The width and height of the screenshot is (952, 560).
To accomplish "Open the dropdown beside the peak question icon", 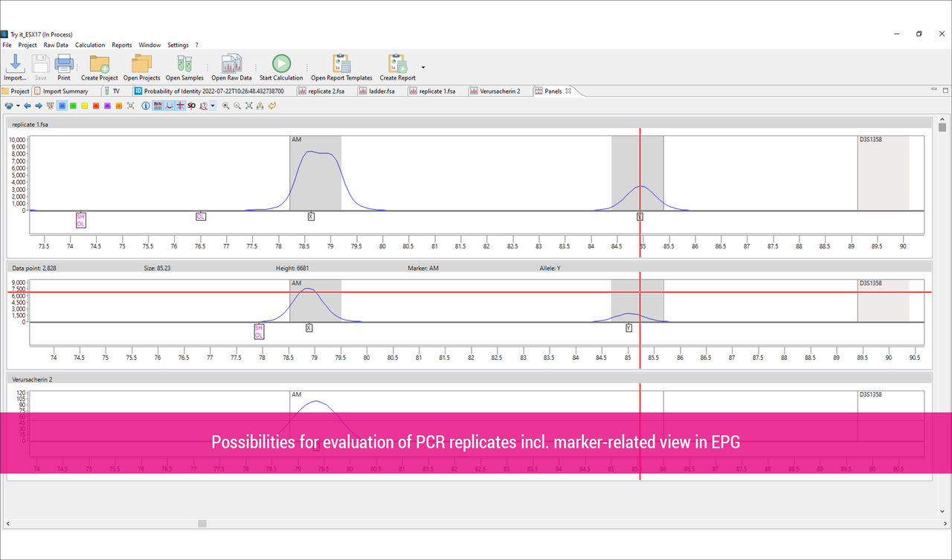I will [x=213, y=106].
